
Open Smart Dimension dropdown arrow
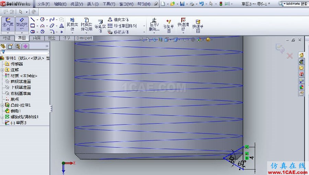pyautogui.click(x=22, y=33)
